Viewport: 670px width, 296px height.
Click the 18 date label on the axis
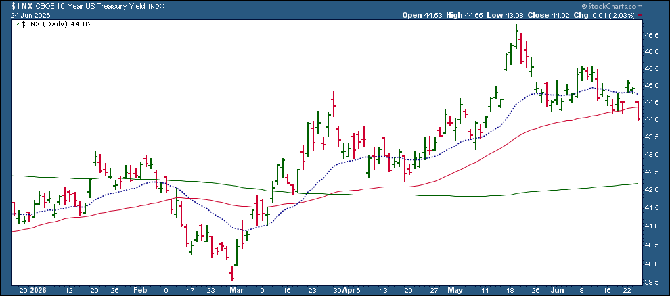[512, 290]
